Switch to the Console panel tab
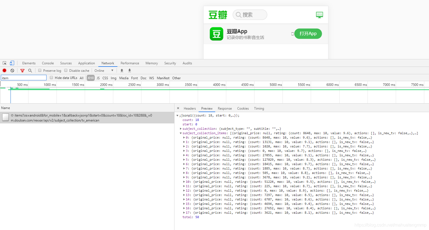Screen dimensions: 429x230 48,63
